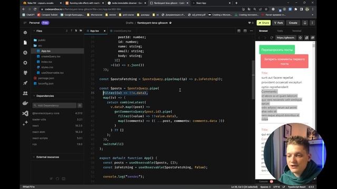Switch to the Relax FM Chrome tab
337x189 pixels.
[x=42, y=3]
